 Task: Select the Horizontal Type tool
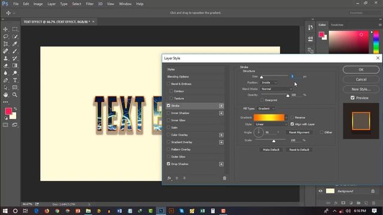pos(15,80)
